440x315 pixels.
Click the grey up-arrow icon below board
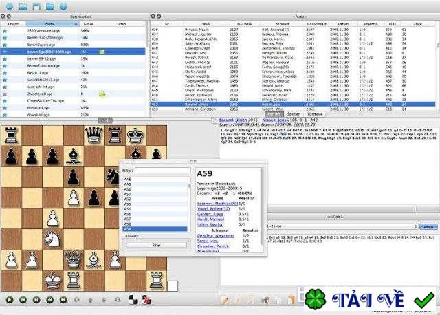[x=90, y=300]
